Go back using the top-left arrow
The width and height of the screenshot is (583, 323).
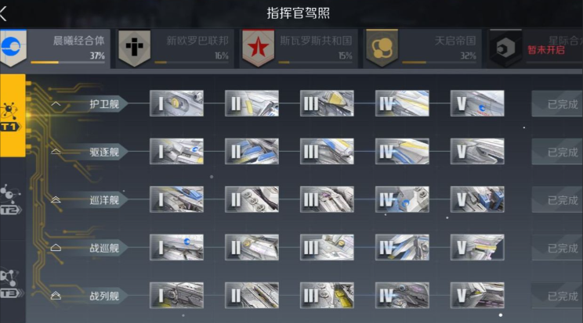click(4, 13)
